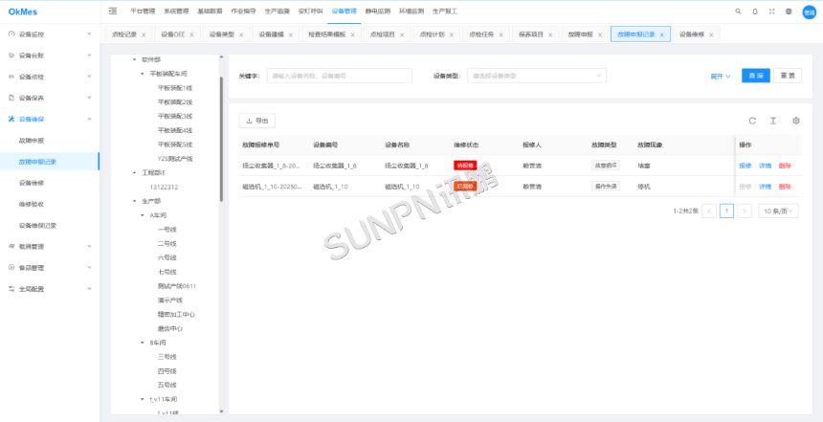This screenshot has width=823, height=422.
Task: Click the 重置 reset button
Action: [x=788, y=76]
